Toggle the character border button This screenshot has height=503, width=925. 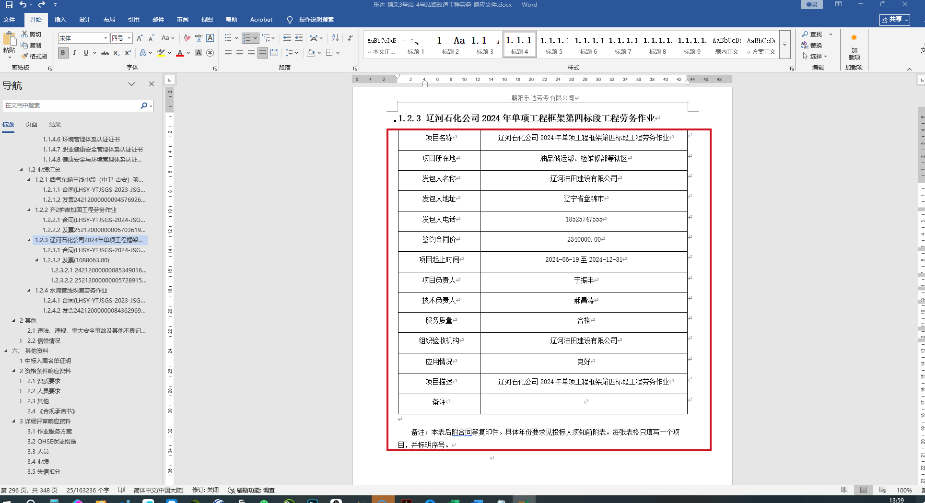pos(210,38)
